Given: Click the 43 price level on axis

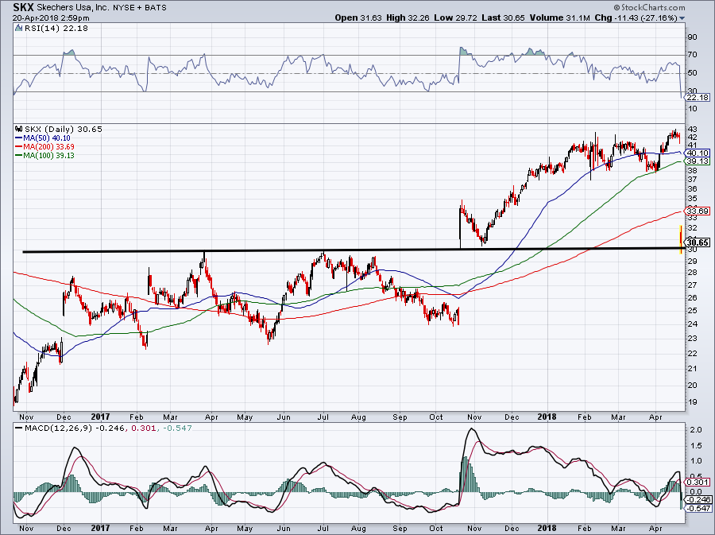Looking at the screenshot, I should click(x=692, y=129).
